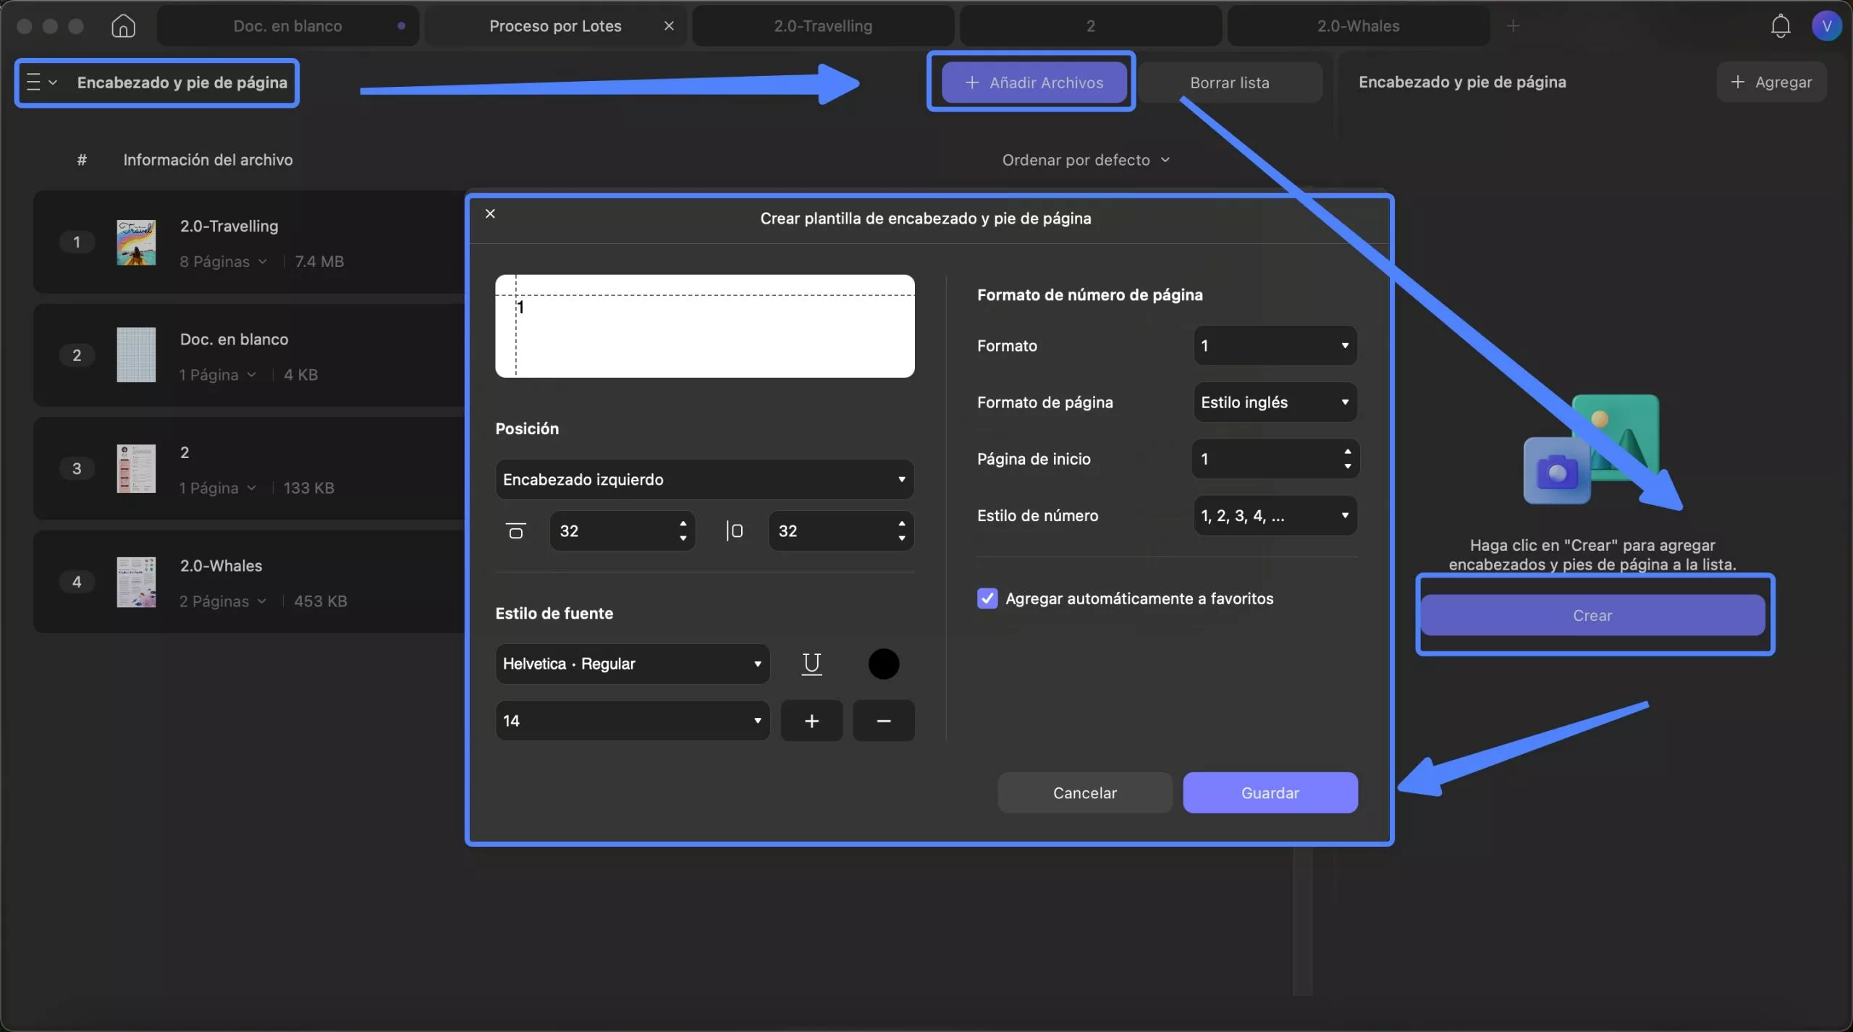Expand 8 Páginas of 2.0-Travelling
The width and height of the screenshot is (1853, 1032).
(223, 261)
